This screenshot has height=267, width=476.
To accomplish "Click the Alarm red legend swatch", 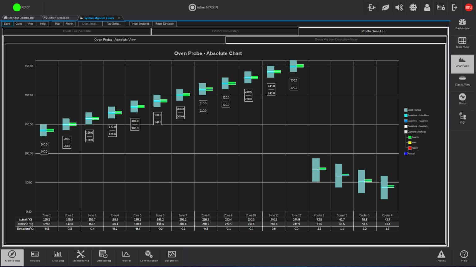I will click(410, 148).
